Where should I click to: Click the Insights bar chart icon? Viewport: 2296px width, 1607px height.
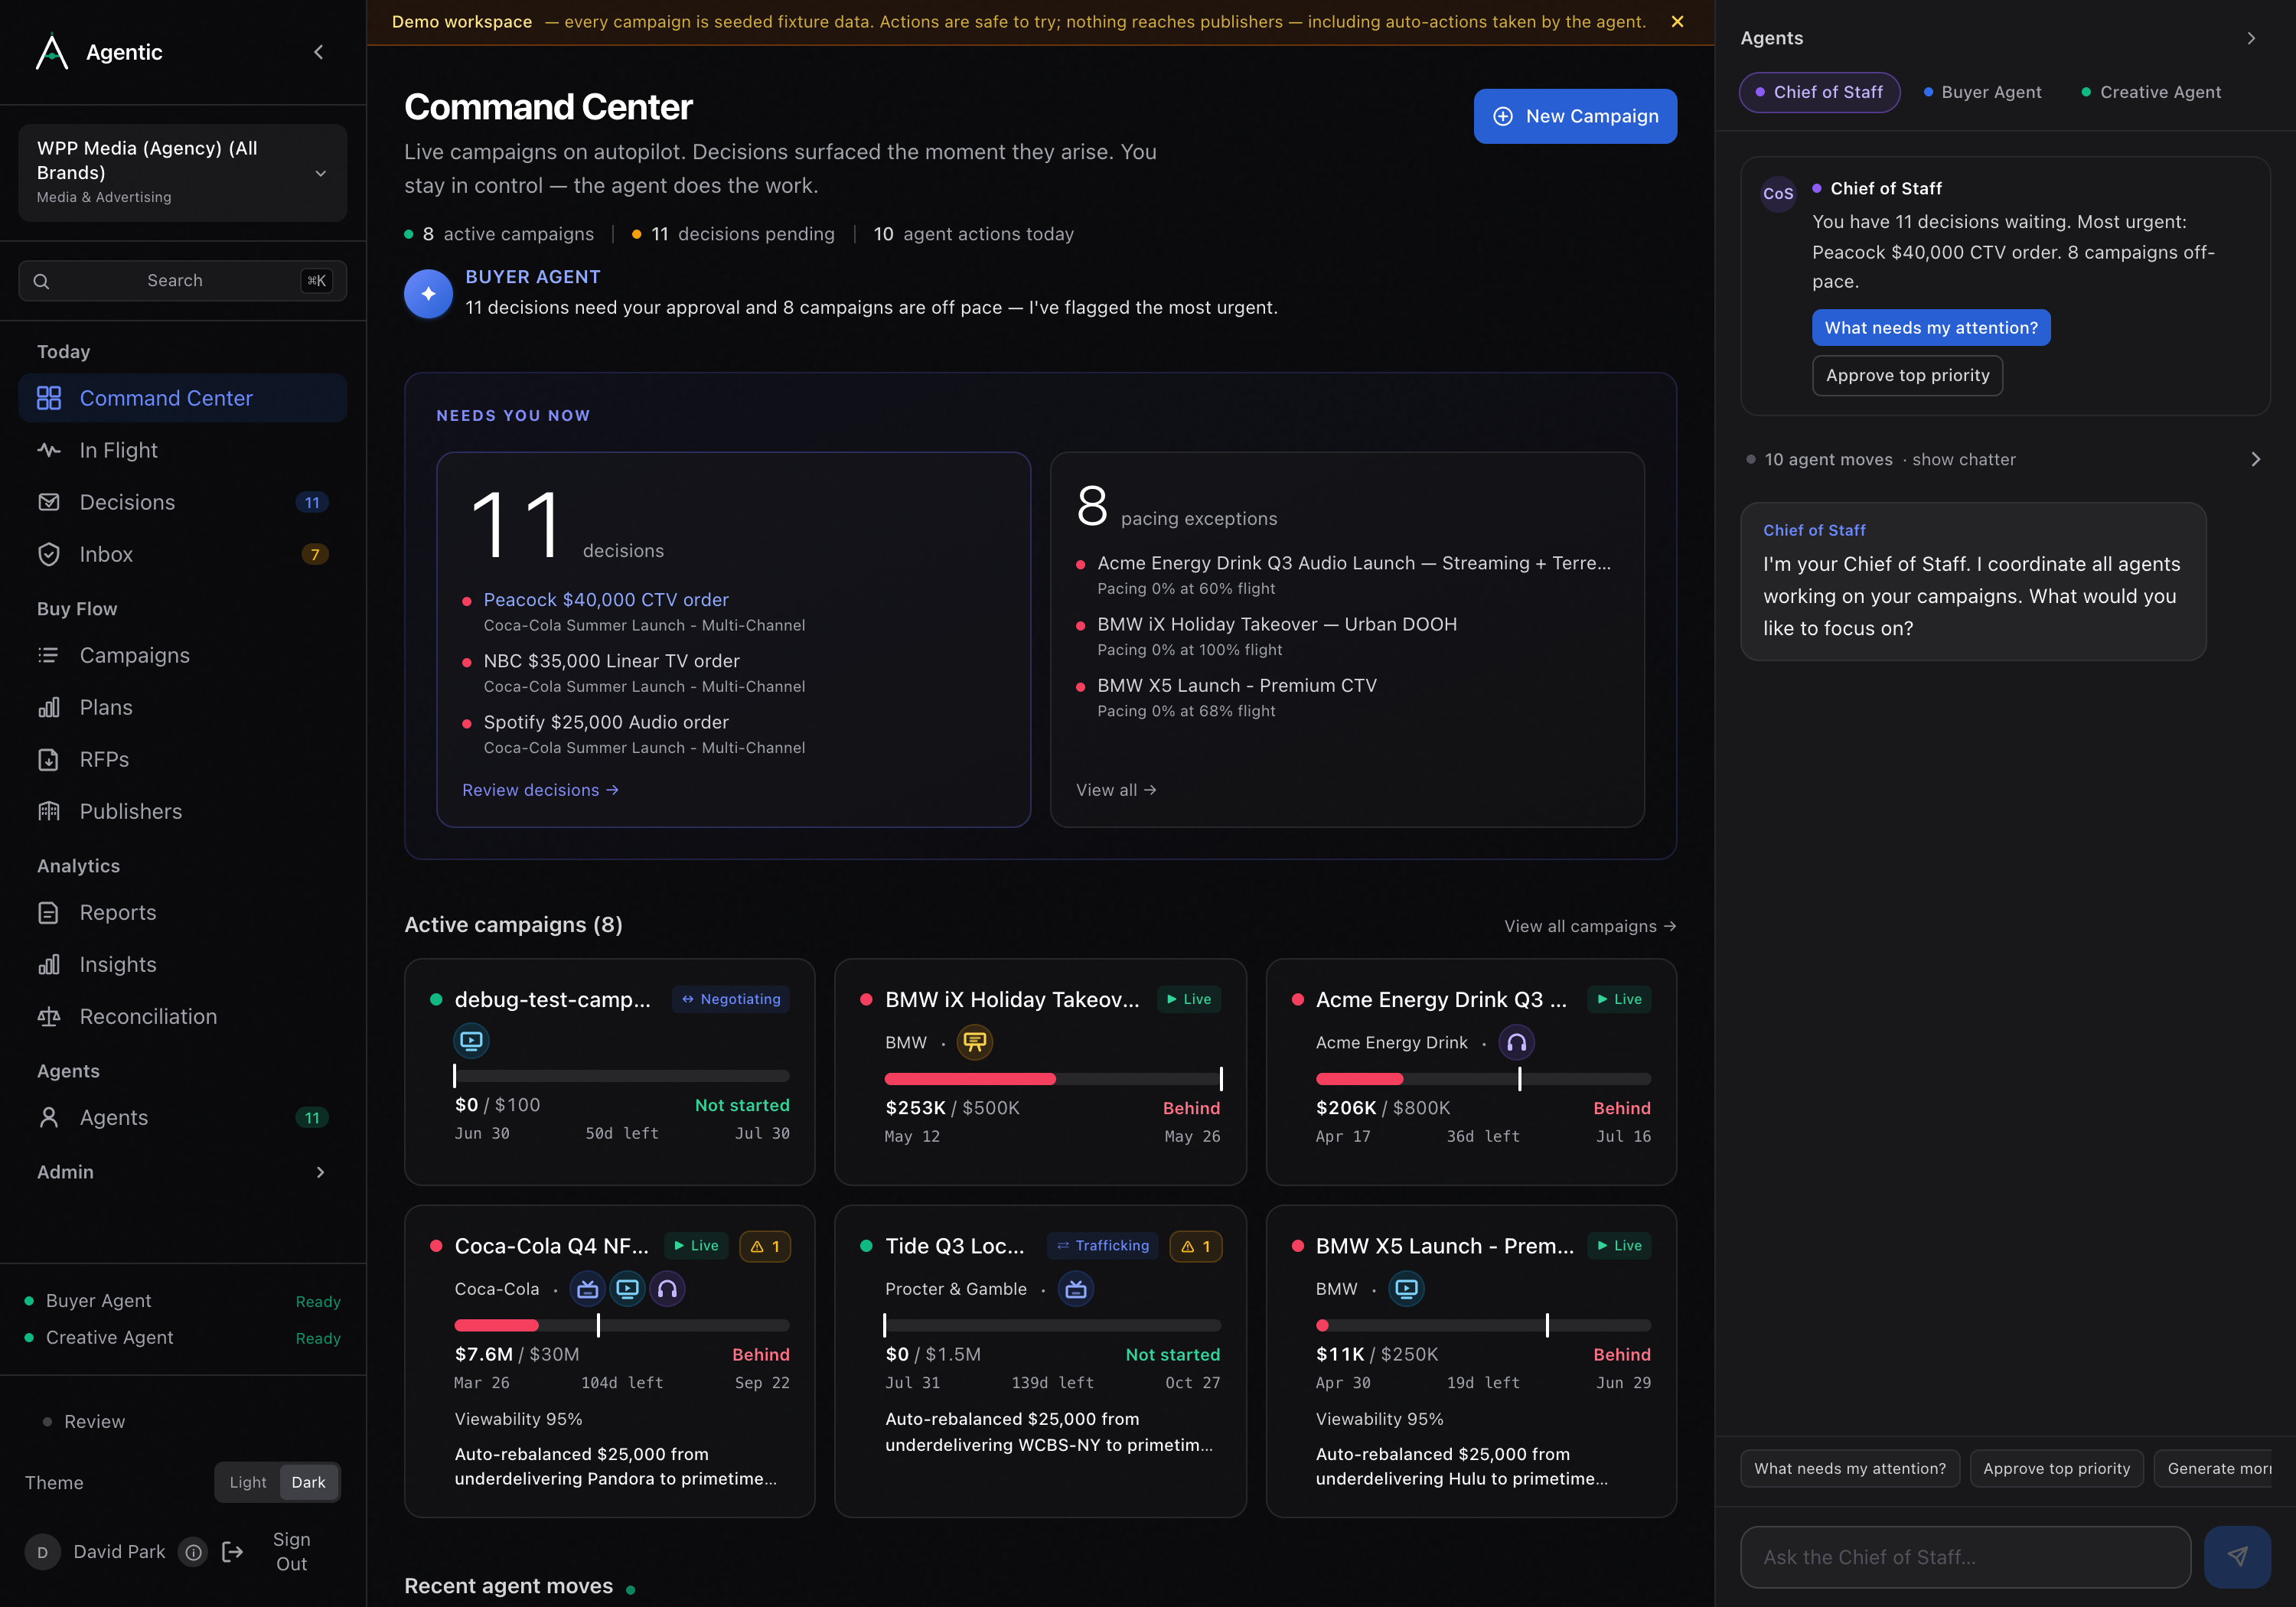pyautogui.click(x=48, y=964)
